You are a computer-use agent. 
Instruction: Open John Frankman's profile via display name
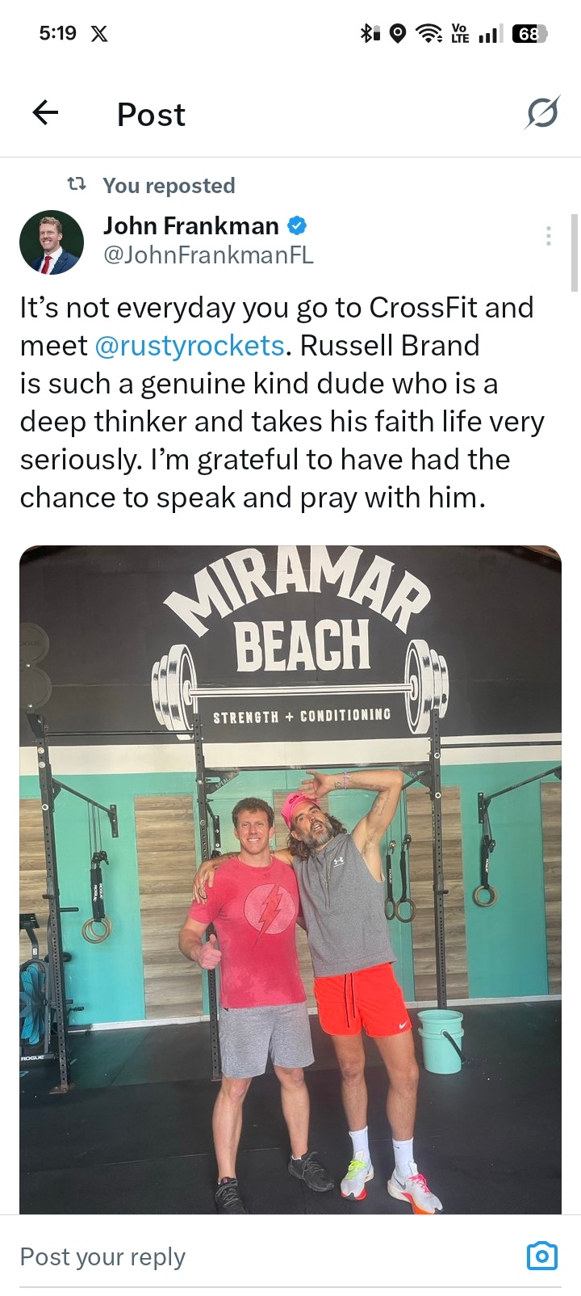(x=190, y=225)
